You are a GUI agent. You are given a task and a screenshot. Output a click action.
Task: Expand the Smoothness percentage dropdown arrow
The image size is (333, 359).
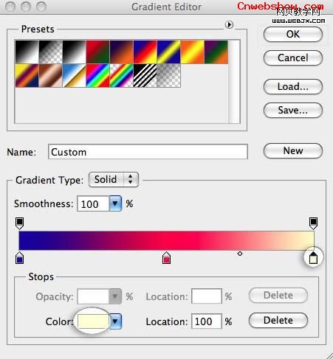point(115,203)
